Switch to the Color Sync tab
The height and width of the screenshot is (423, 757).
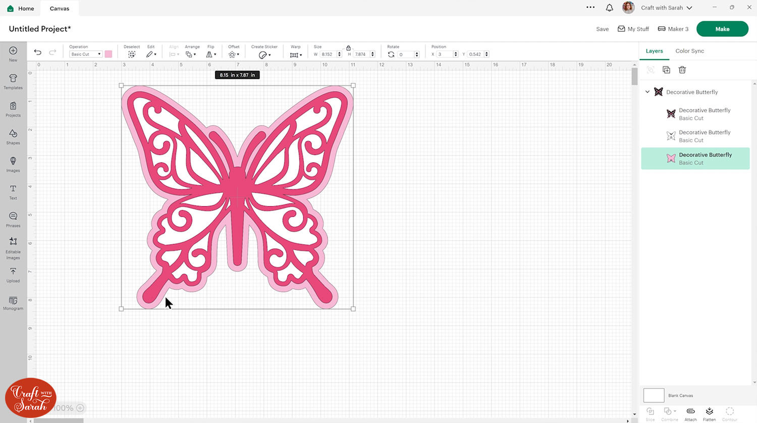point(689,51)
